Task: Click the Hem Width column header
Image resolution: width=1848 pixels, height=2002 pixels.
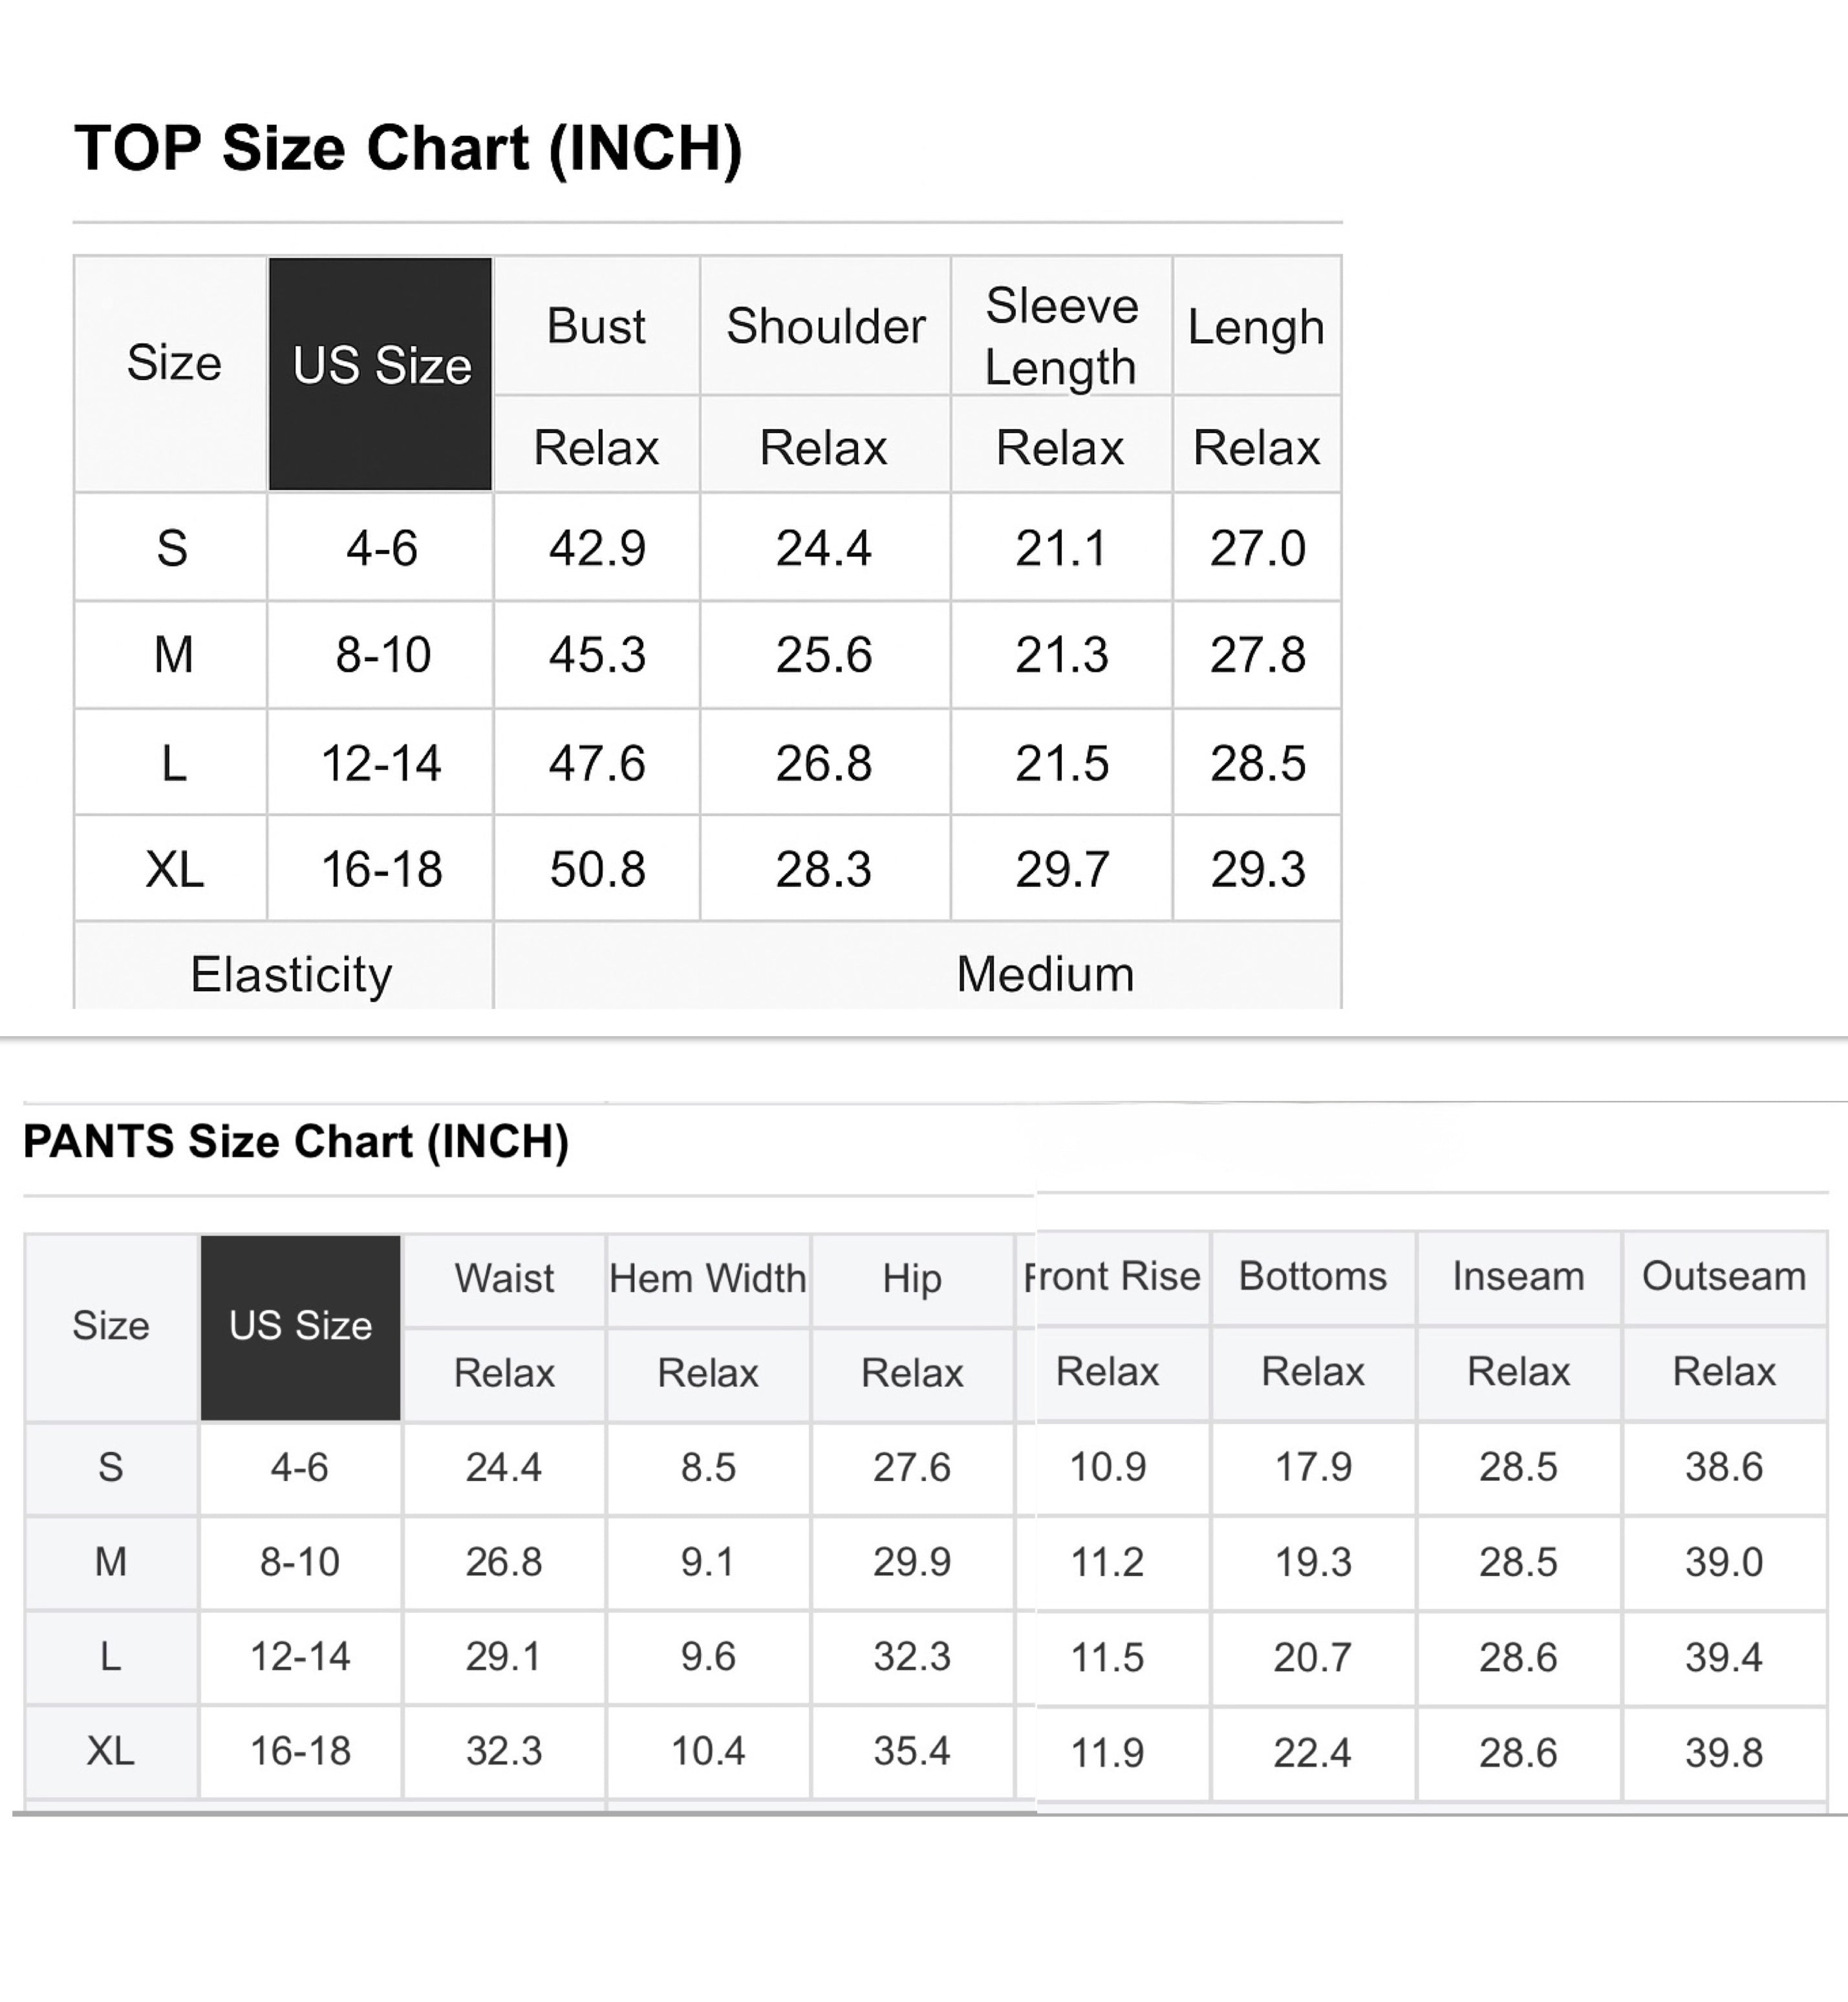Action: pos(708,1279)
